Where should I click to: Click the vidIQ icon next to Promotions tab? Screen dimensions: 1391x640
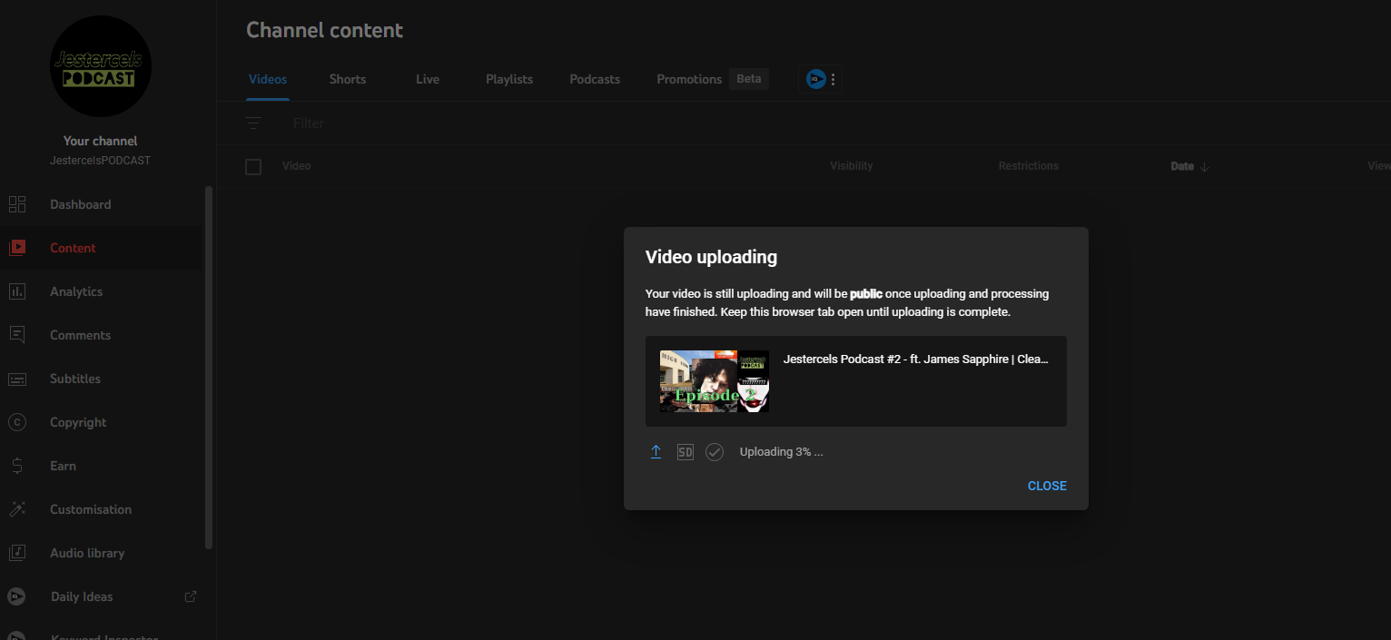pyautogui.click(x=816, y=79)
